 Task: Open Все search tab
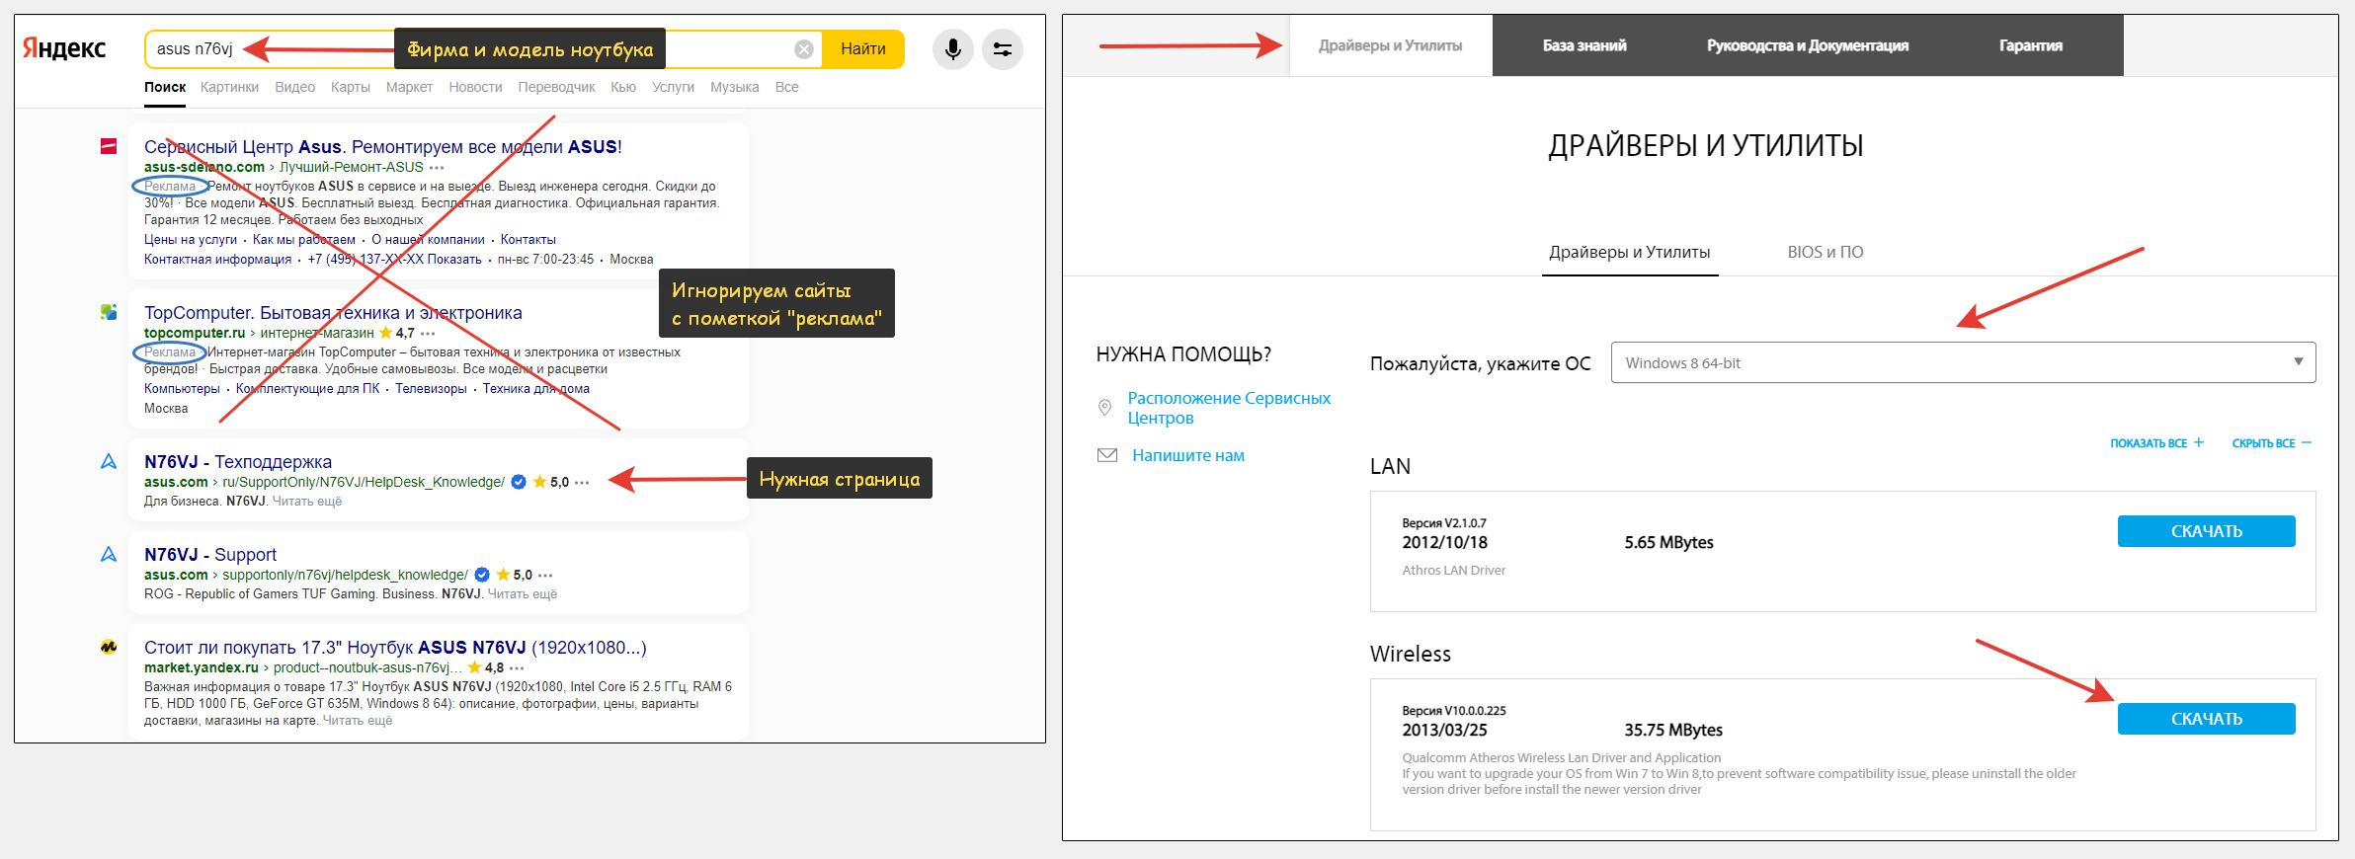(x=786, y=87)
